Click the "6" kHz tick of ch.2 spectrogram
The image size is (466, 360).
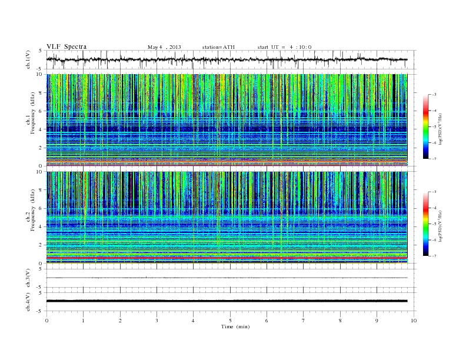[x=41, y=208]
